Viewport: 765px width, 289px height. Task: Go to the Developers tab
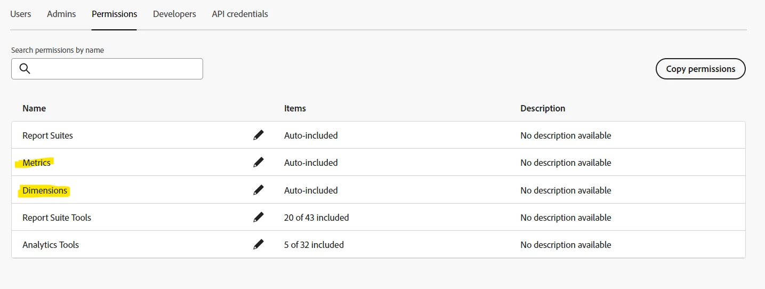pos(174,14)
